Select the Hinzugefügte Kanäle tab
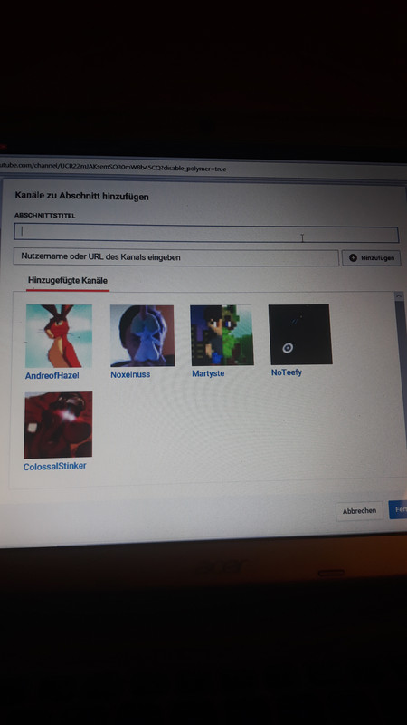Screen dimensions: 407x725 coord(67,281)
